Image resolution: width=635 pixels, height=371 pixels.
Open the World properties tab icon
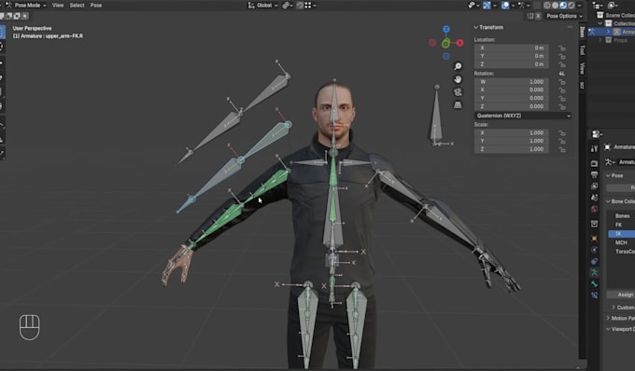[594, 209]
